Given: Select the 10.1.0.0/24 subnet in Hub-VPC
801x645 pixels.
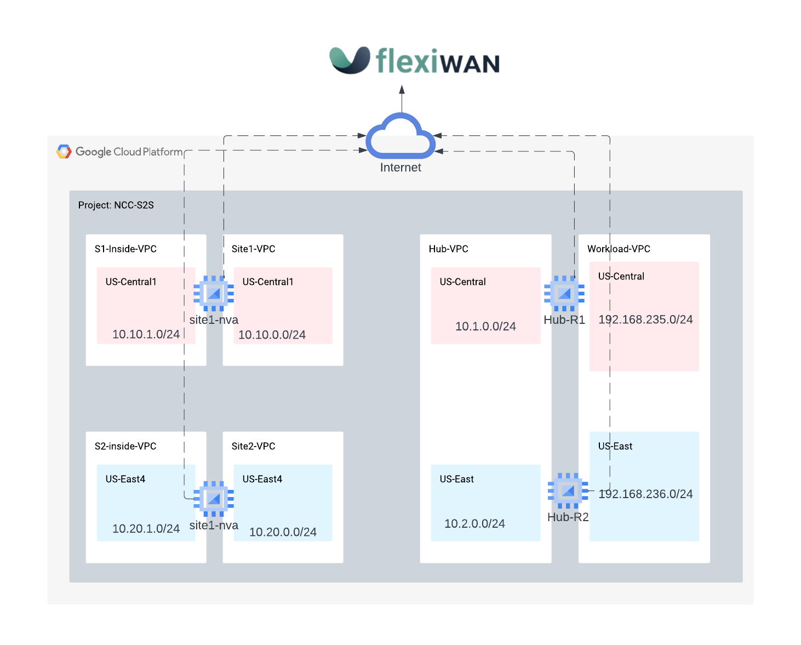Looking at the screenshot, I should pos(485,326).
